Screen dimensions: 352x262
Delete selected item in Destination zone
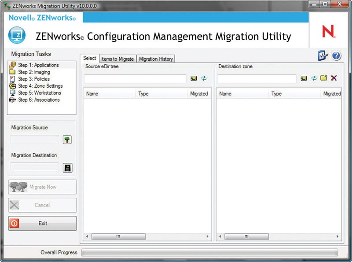334,78
